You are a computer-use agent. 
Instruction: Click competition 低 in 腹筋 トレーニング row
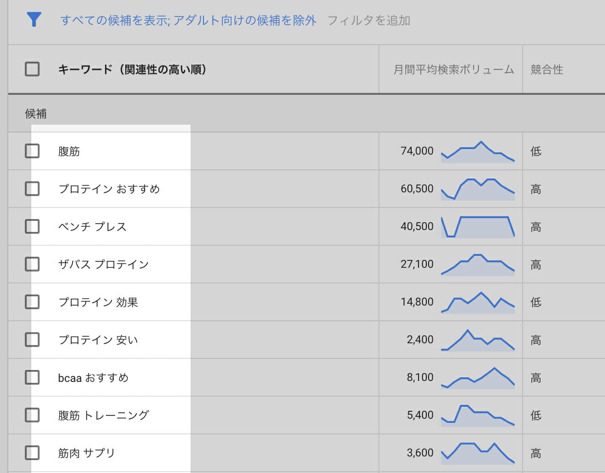point(536,415)
